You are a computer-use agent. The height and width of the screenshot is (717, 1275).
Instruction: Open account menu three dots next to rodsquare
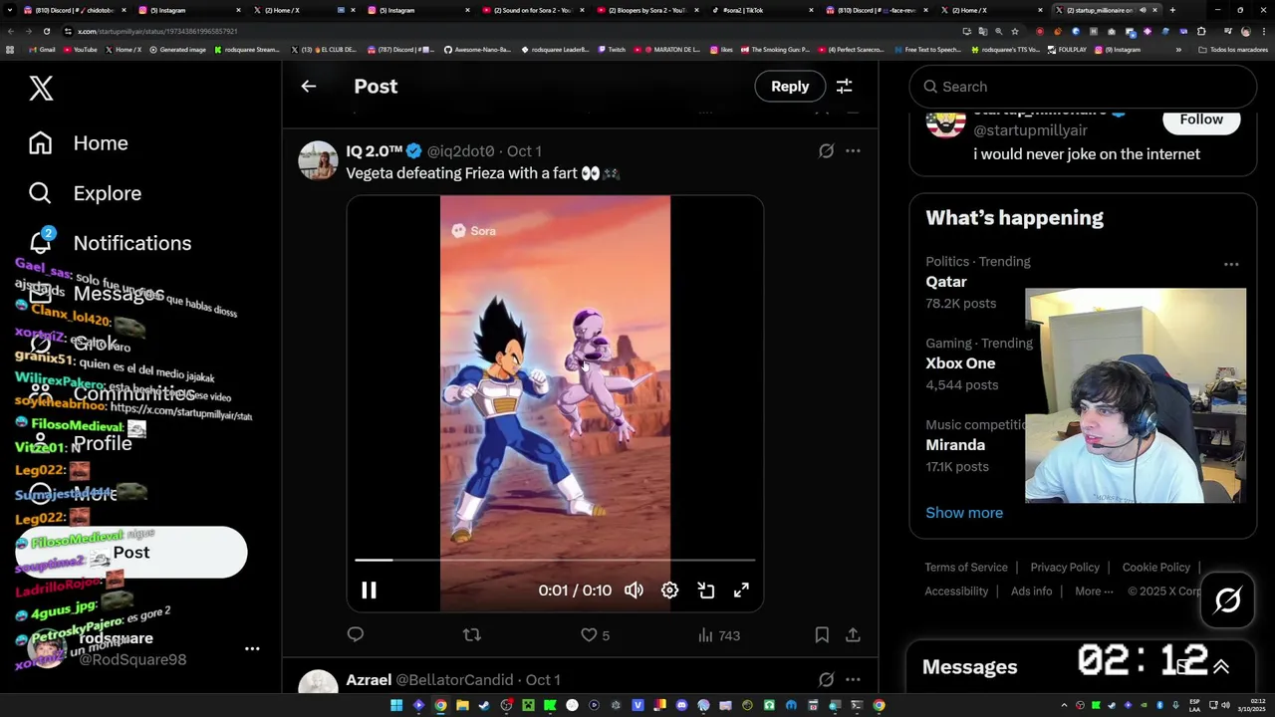[252, 648]
